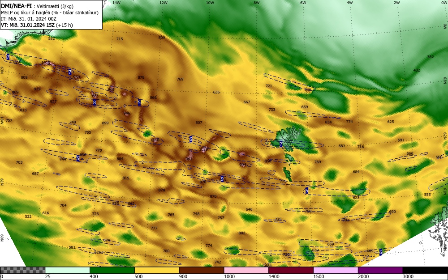Screen dimensions: 448x280
Task: Click the 6W longitude label
Action: pyautogui.click(x=303, y=3)
